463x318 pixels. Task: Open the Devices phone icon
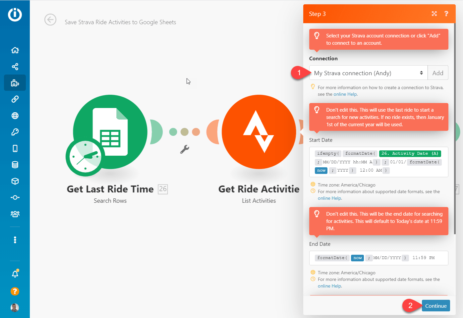coord(15,148)
